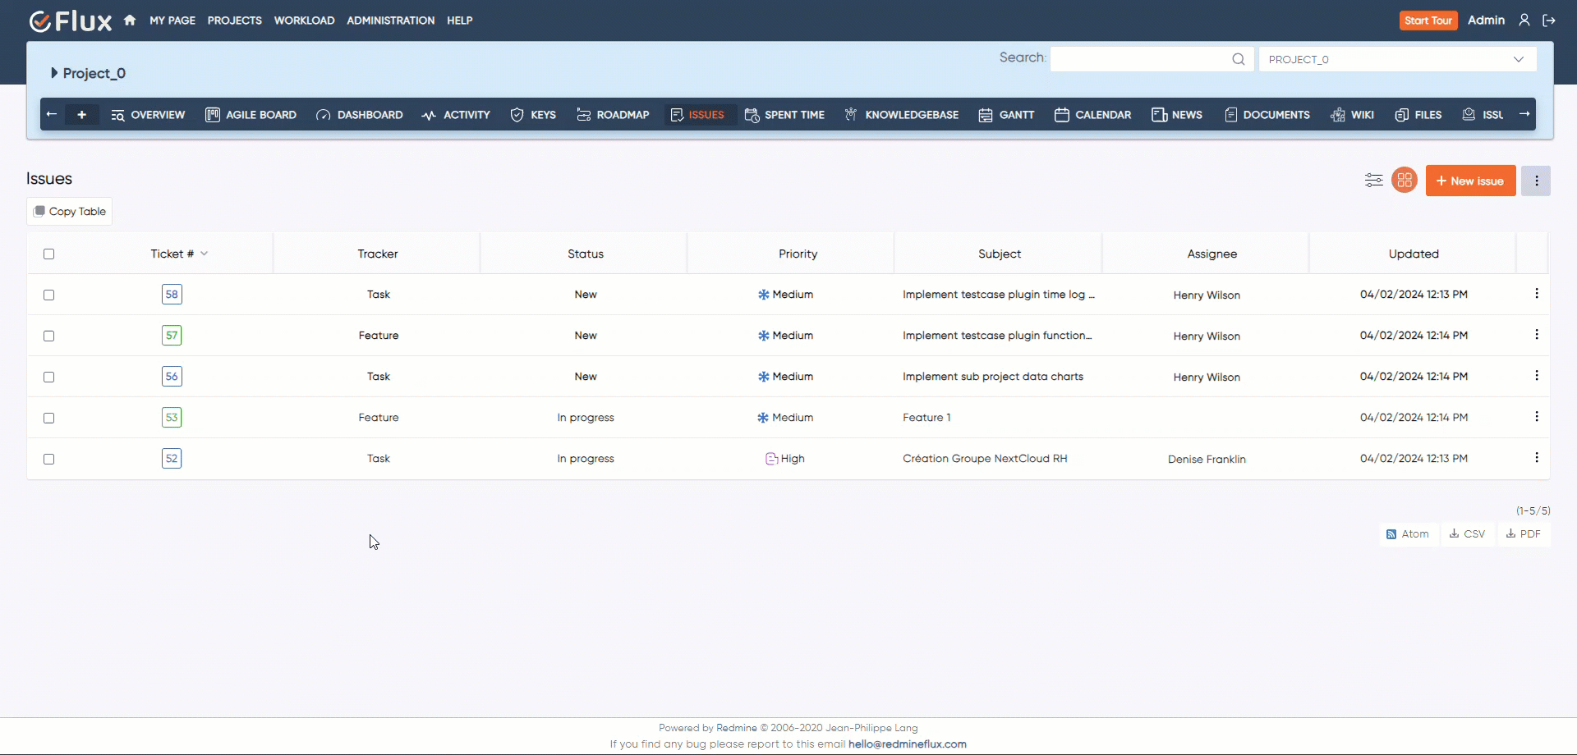
Task: Open the PROJECT_0 project dropdown
Action: click(x=1396, y=59)
